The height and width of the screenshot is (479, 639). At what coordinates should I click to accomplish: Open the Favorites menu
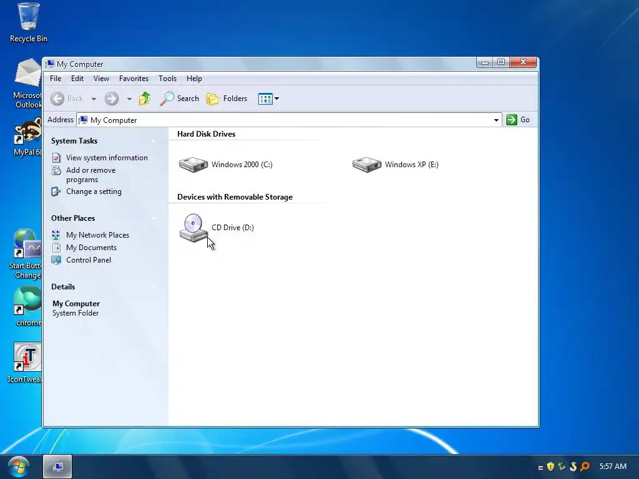click(134, 79)
